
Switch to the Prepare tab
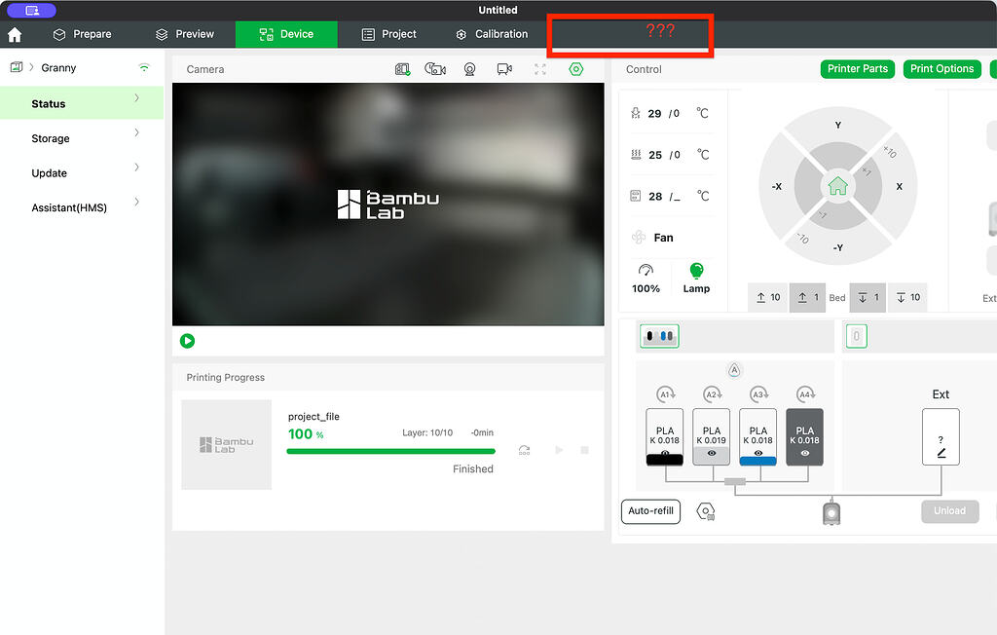82,34
